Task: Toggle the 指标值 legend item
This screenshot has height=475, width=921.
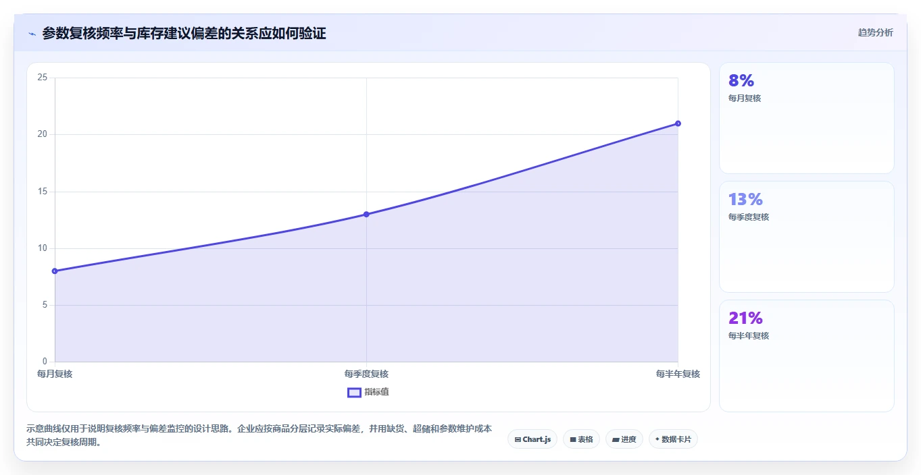Action: click(x=368, y=392)
